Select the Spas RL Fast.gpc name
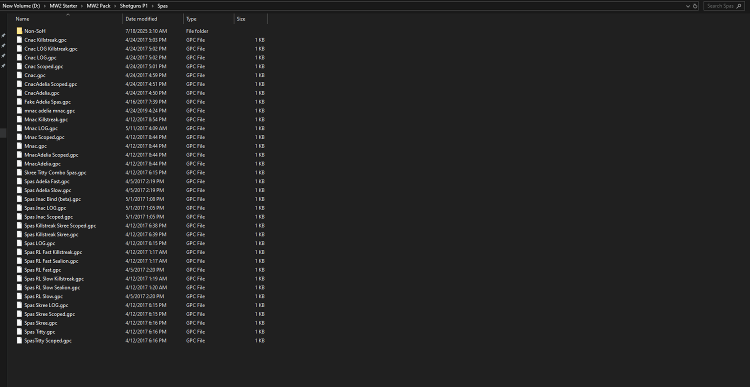 pos(43,270)
